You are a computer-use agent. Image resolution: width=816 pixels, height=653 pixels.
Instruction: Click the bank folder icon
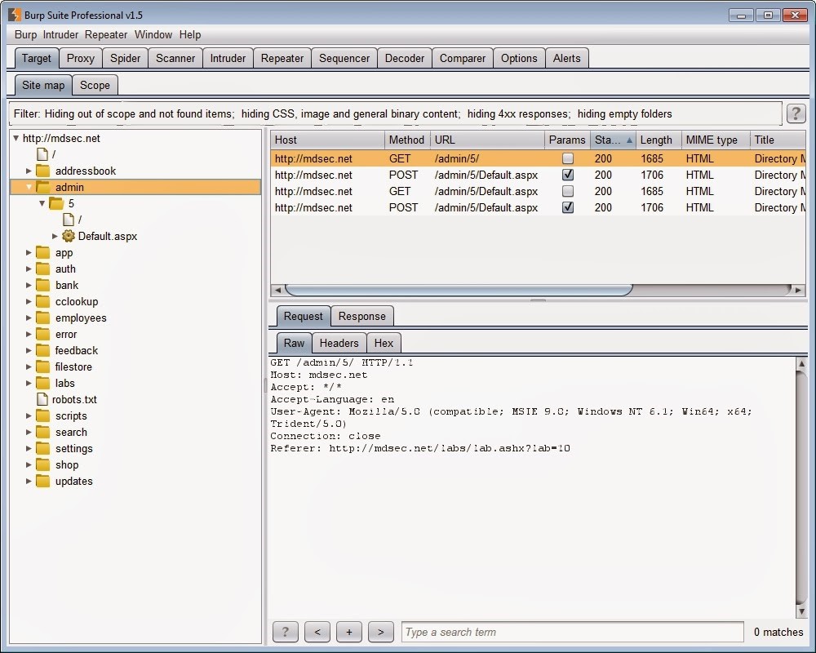pyautogui.click(x=42, y=285)
